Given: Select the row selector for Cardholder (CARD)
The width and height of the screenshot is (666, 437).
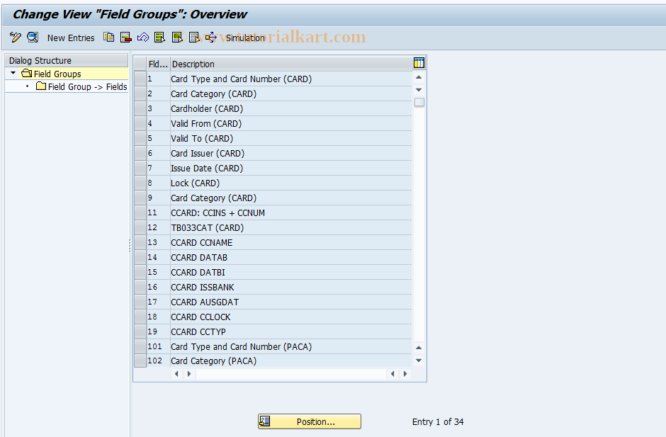Looking at the screenshot, I should click(x=140, y=108).
